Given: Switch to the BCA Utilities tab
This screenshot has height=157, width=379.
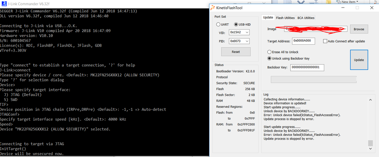Looking at the screenshot, I should coord(306,18).
